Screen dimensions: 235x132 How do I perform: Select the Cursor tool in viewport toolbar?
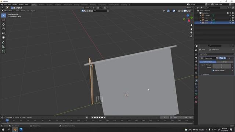[x=3, y=20]
